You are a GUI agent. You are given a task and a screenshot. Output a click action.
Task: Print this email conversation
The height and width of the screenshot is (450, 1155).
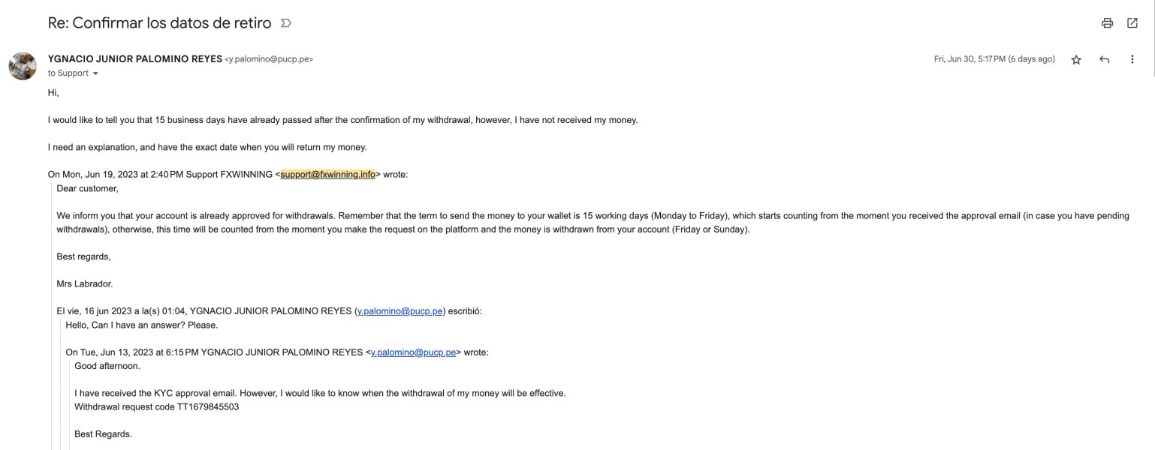point(1107,23)
